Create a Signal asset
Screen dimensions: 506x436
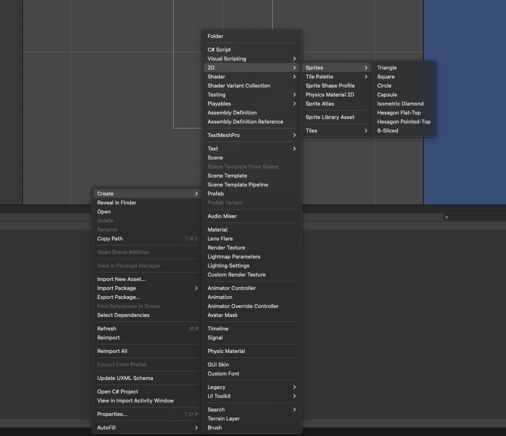coord(252,337)
